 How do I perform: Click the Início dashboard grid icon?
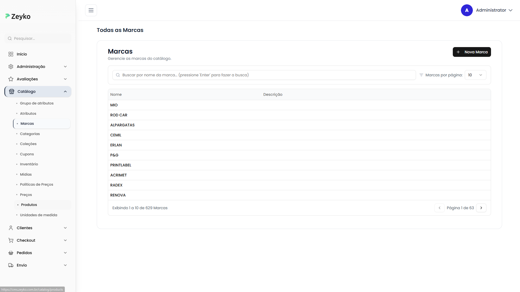11,54
